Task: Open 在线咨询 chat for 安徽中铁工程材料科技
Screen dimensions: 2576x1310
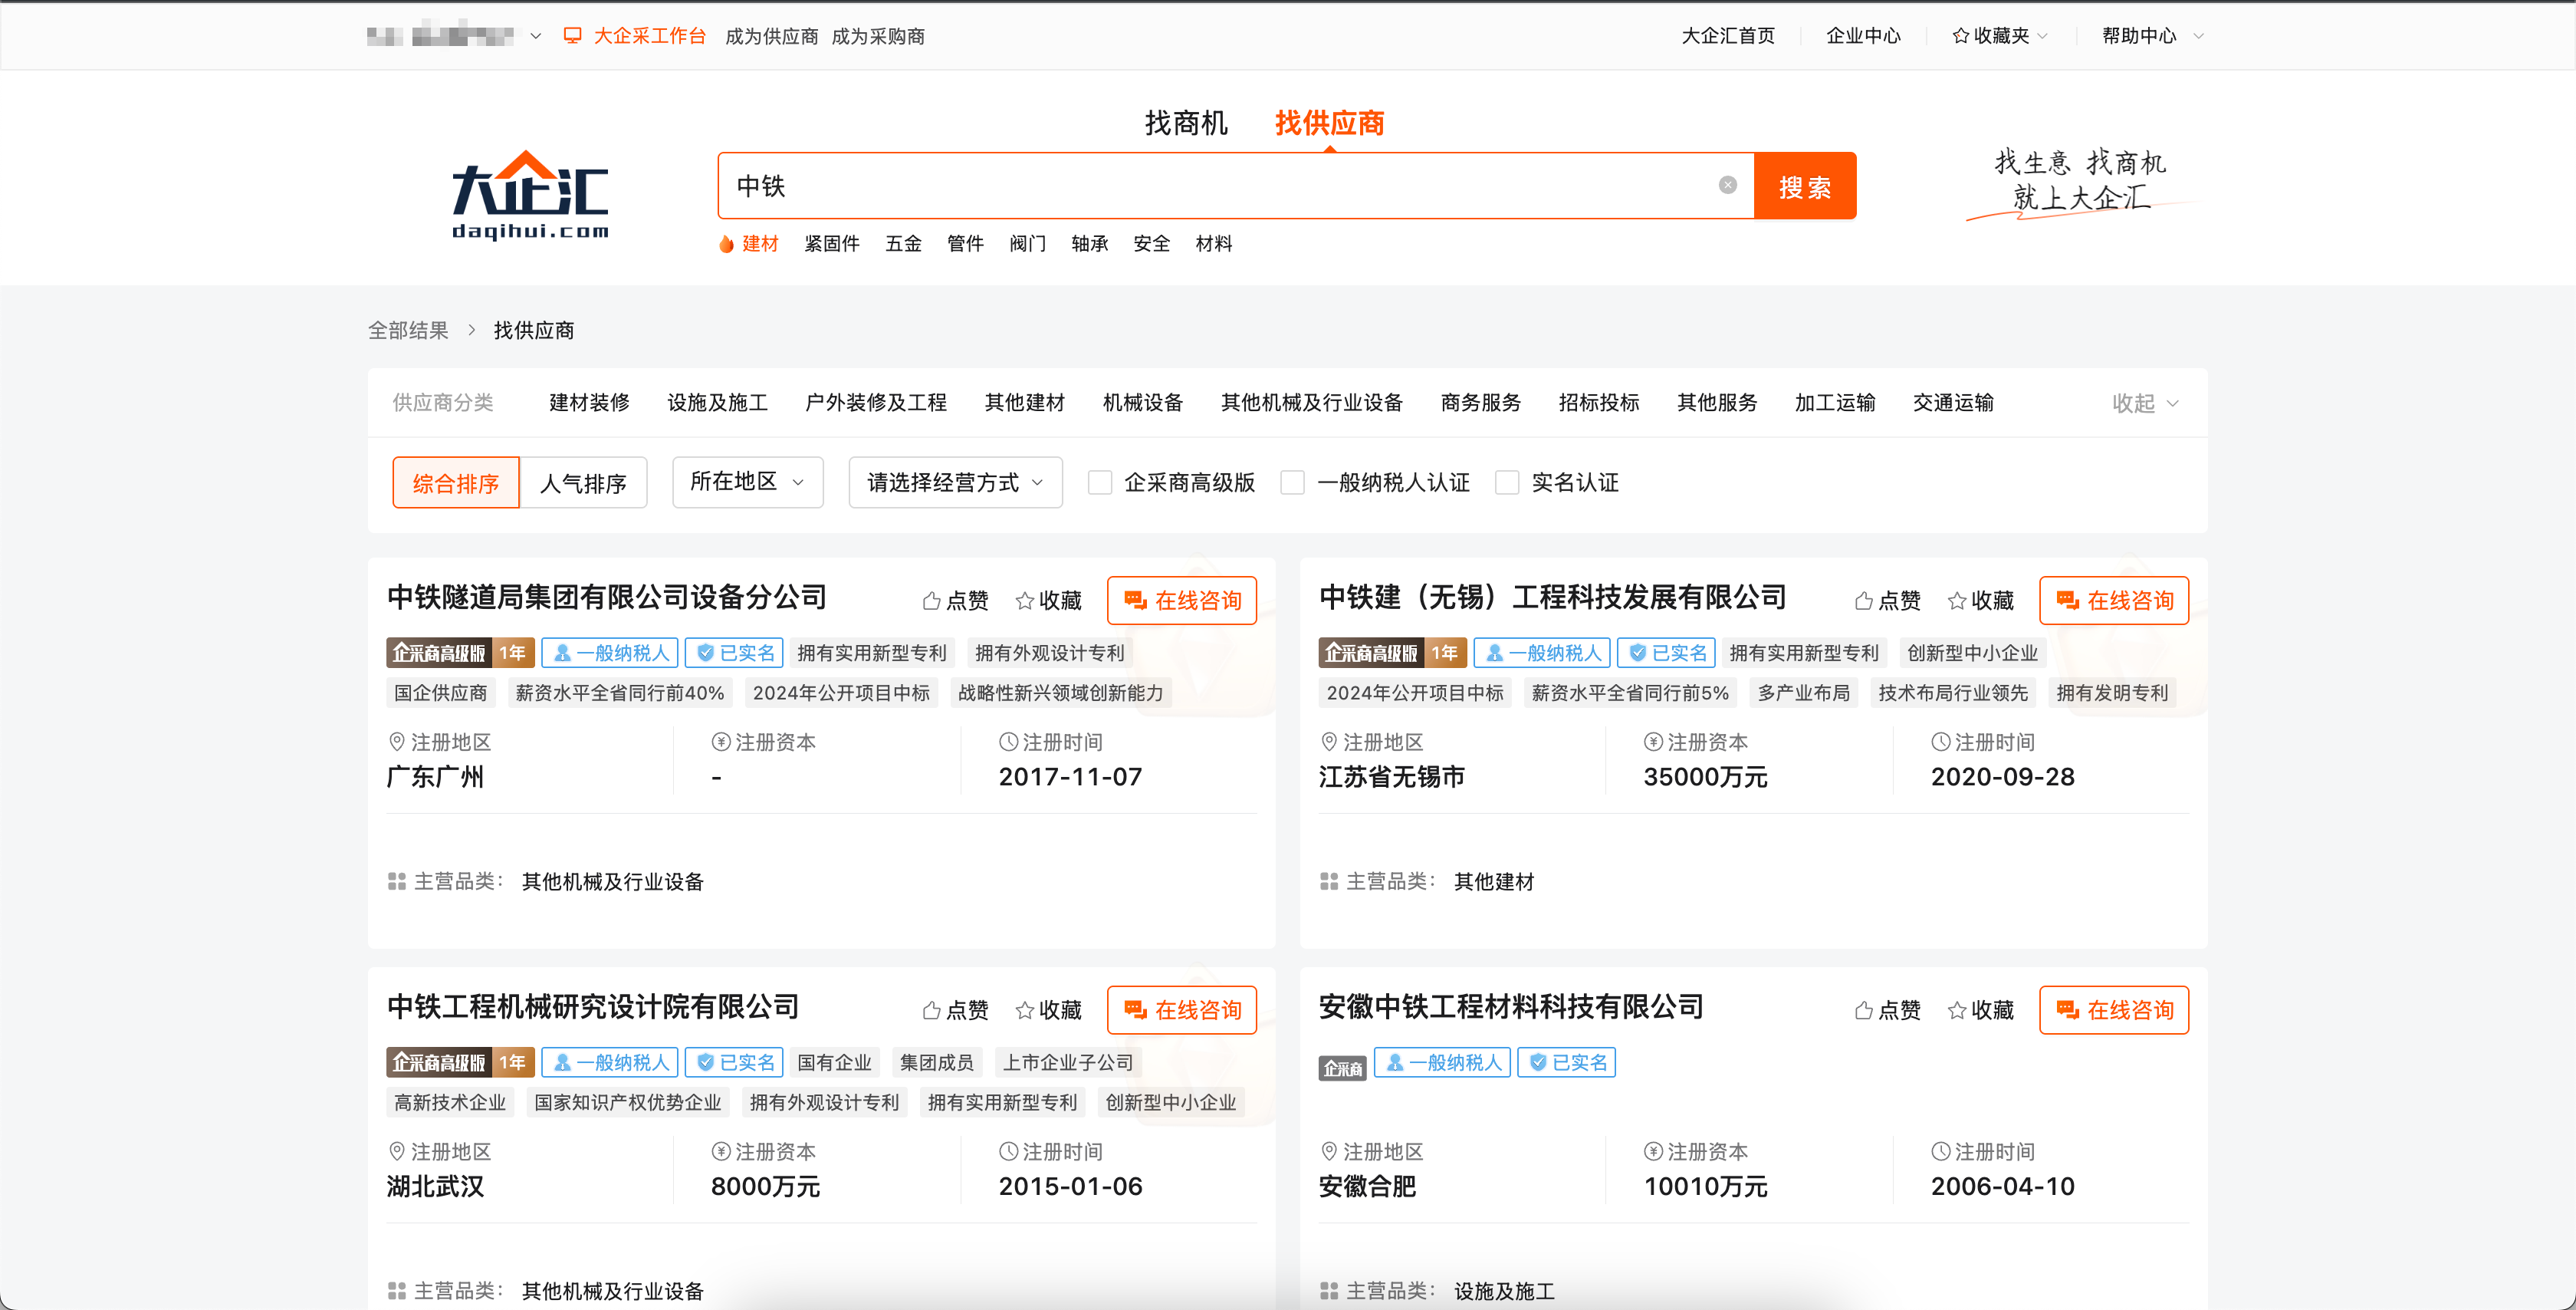Action: pos(2113,1010)
